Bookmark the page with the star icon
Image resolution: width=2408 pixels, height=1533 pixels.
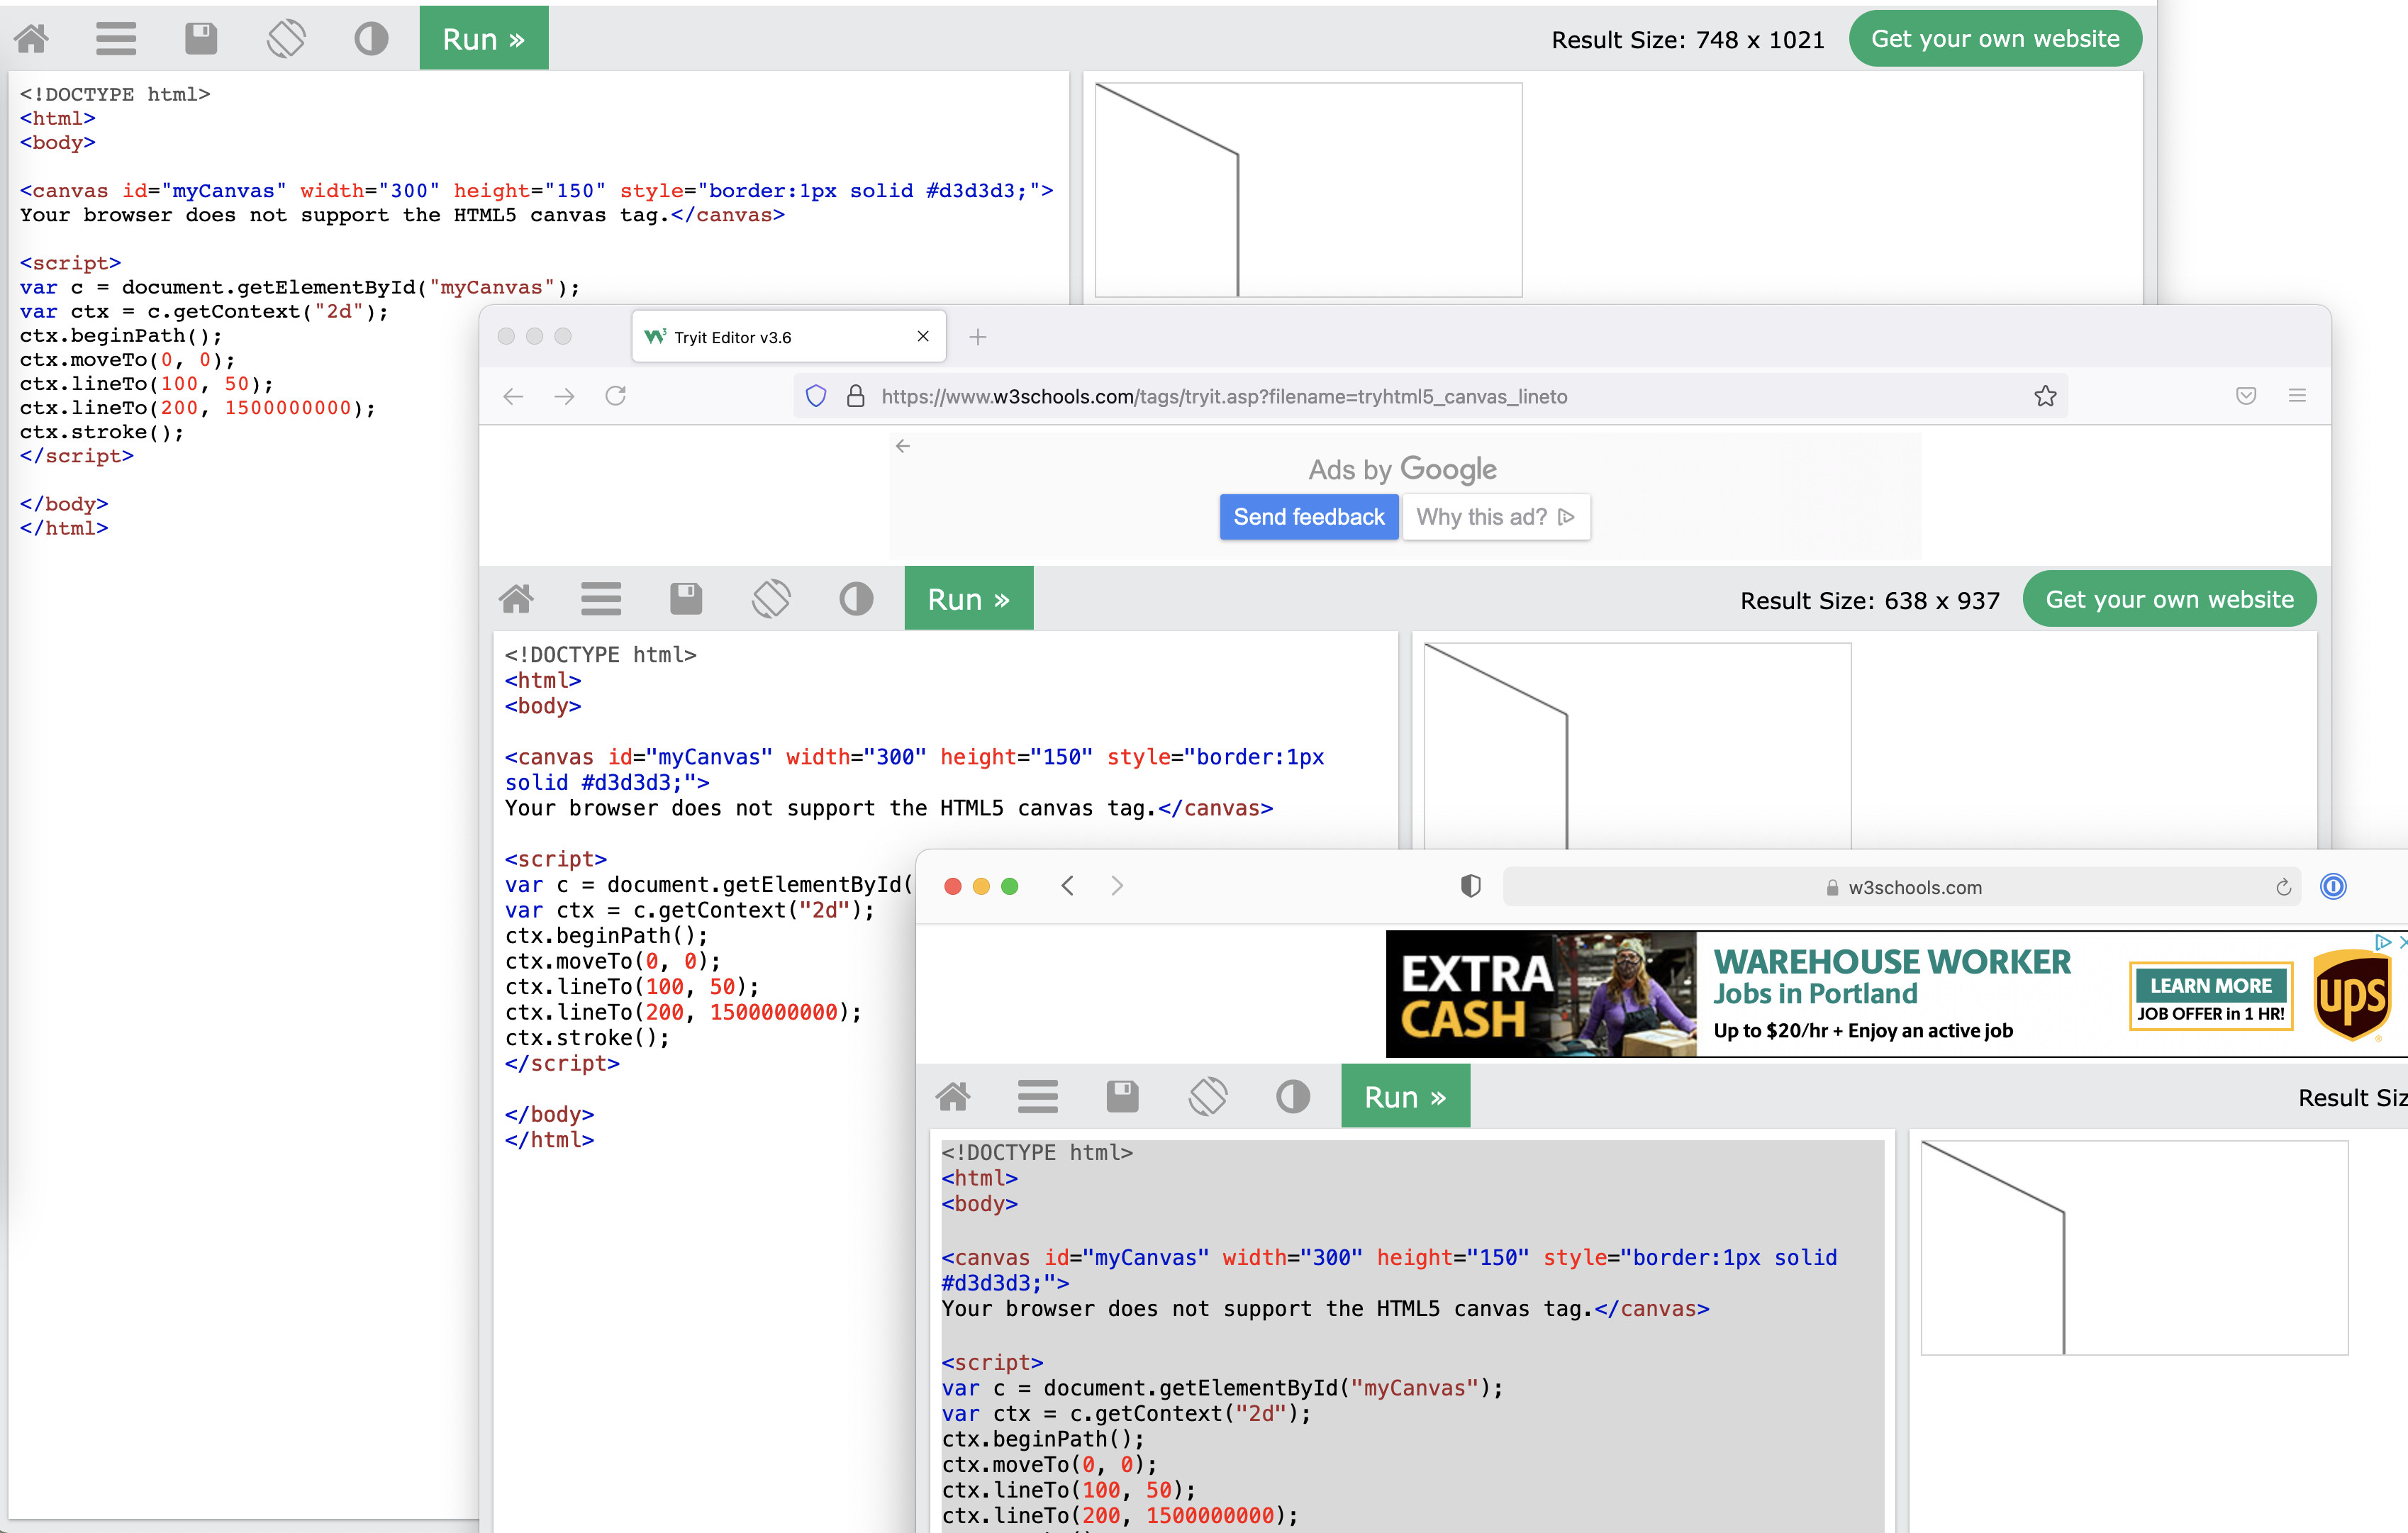click(x=2044, y=396)
